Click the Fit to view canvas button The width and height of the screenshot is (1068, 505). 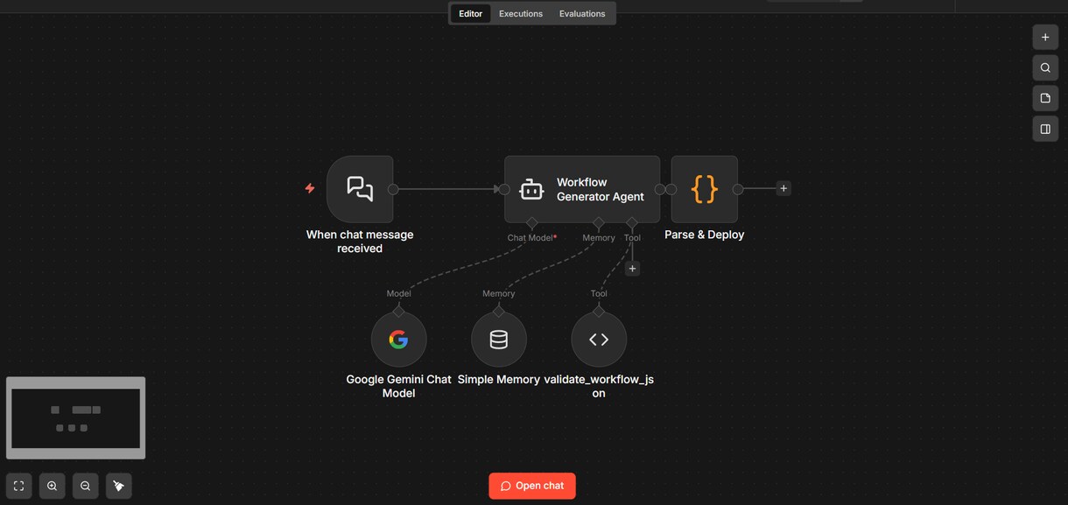click(19, 486)
